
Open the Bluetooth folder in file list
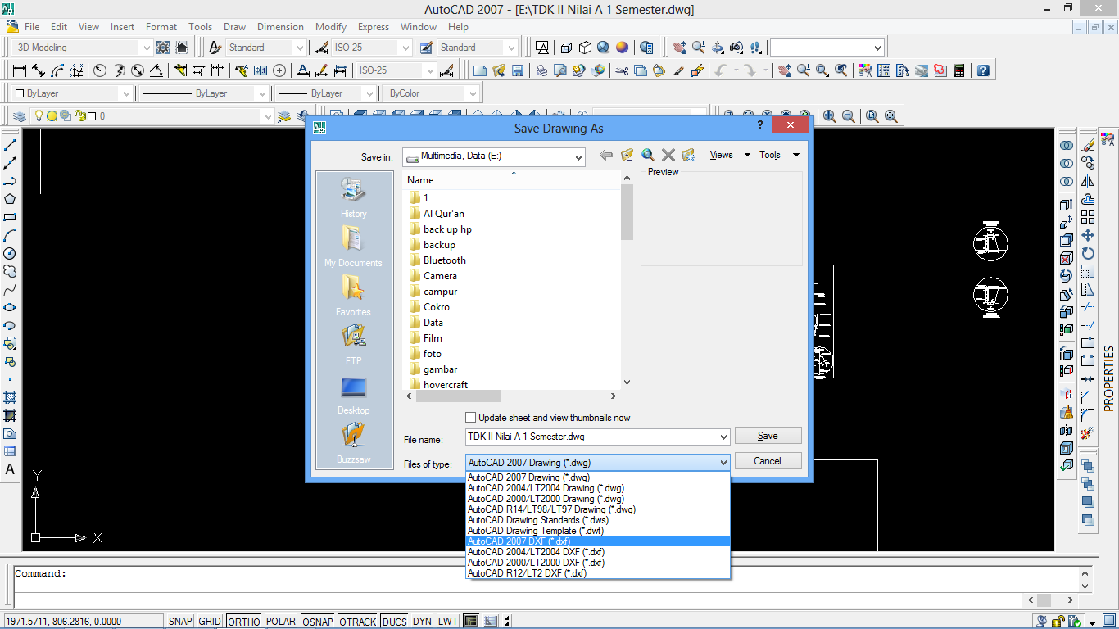tap(444, 260)
